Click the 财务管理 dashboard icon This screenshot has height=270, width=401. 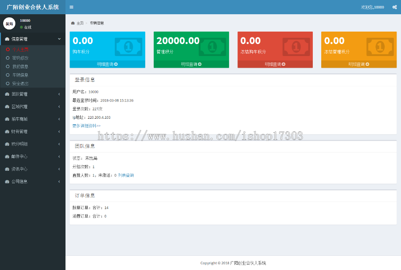7,132
